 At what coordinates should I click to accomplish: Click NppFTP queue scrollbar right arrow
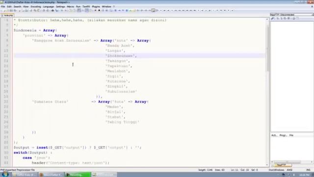312,162
